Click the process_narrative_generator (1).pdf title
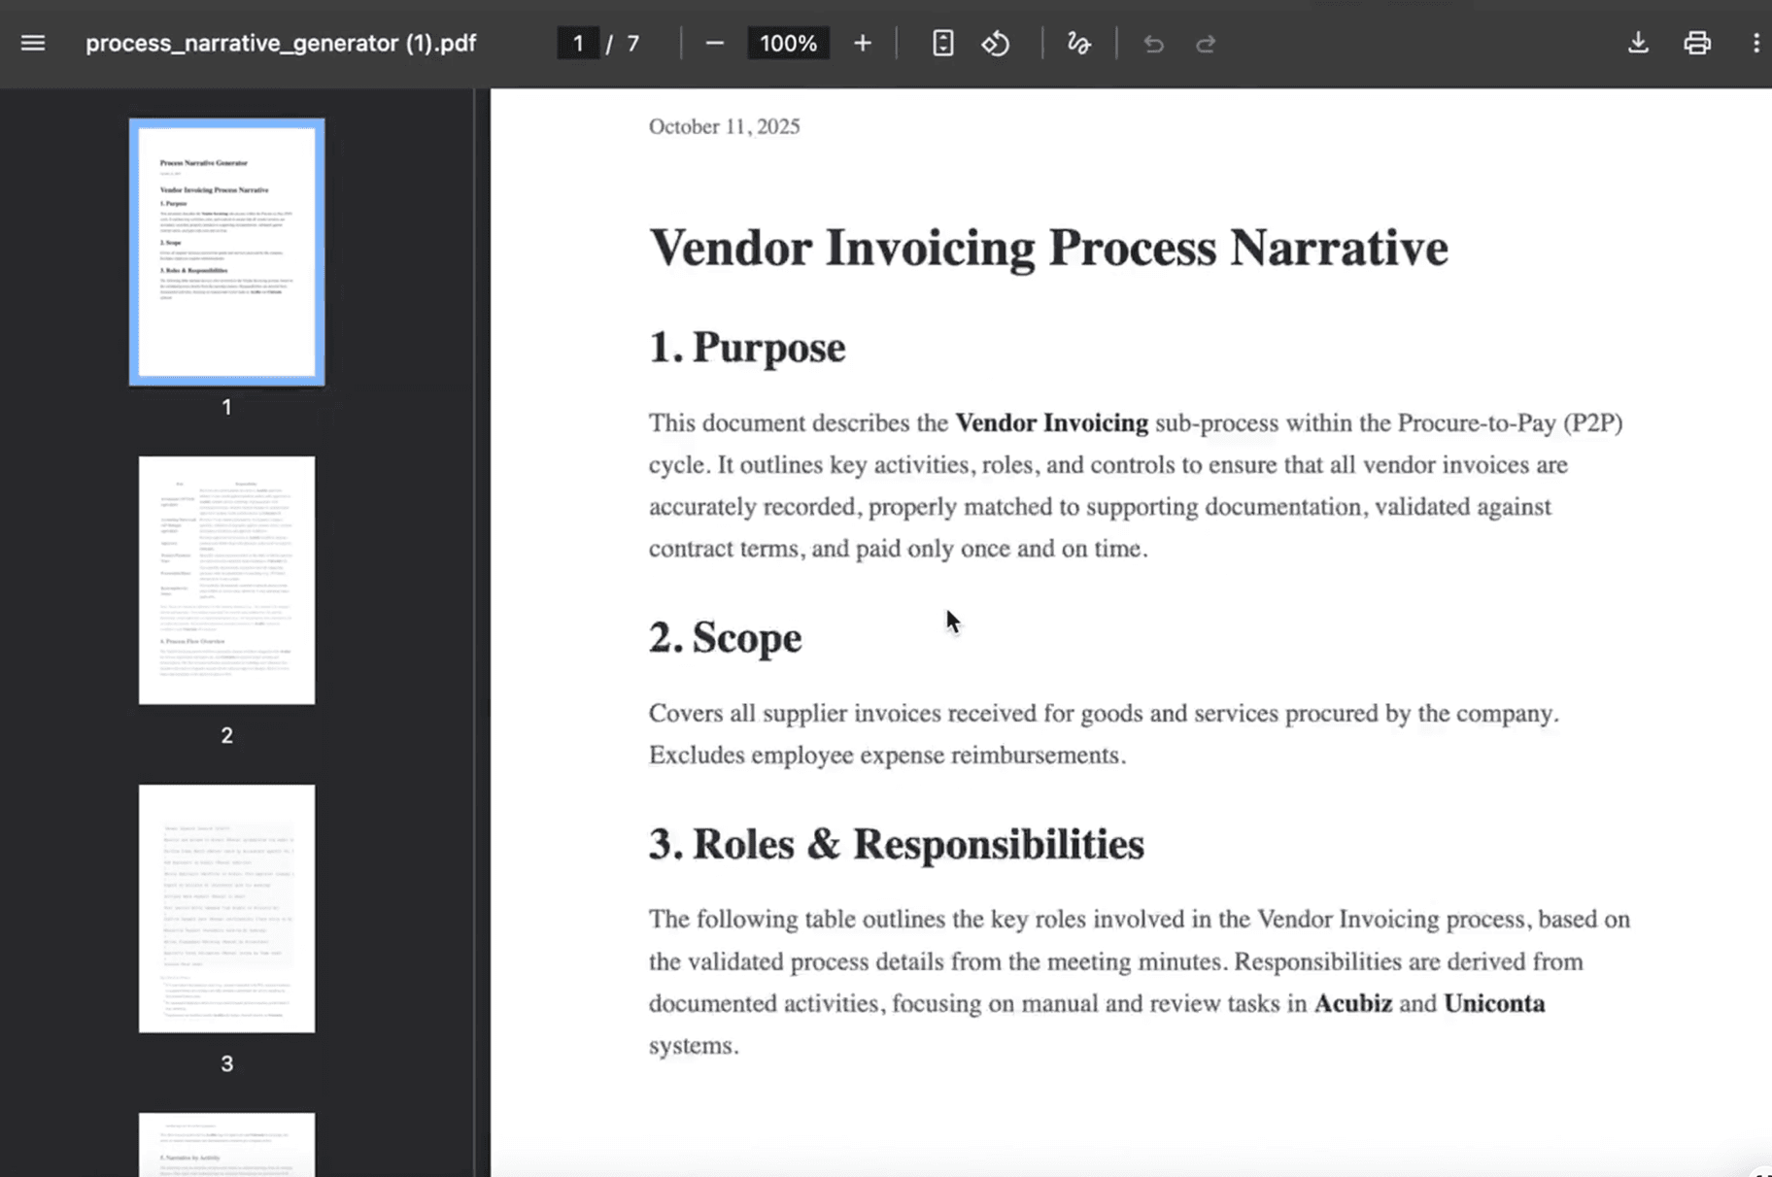This screenshot has height=1177, width=1772. pos(281,44)
